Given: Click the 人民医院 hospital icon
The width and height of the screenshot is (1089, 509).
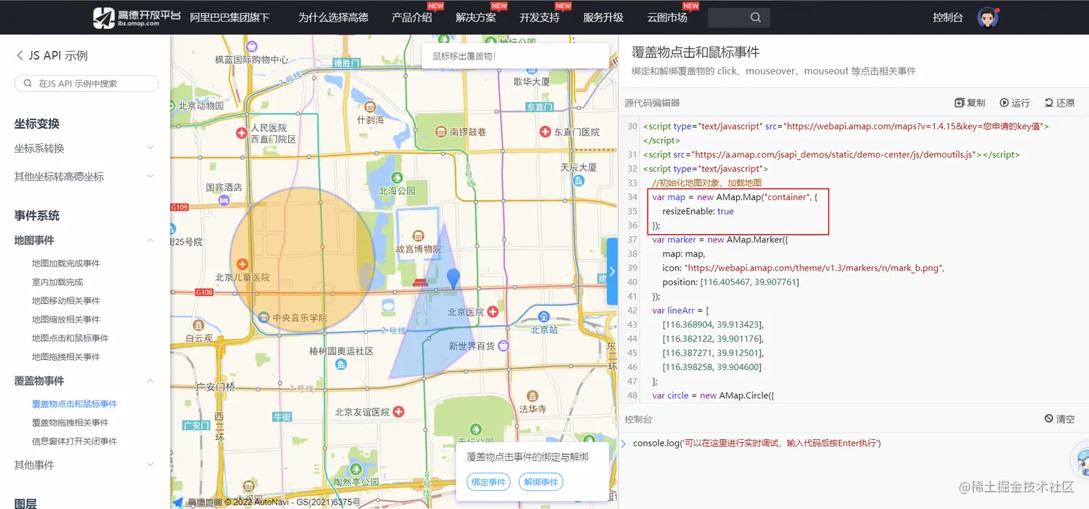Looking at the screenshot, I should pyautogui.click(x=243, y=133).
